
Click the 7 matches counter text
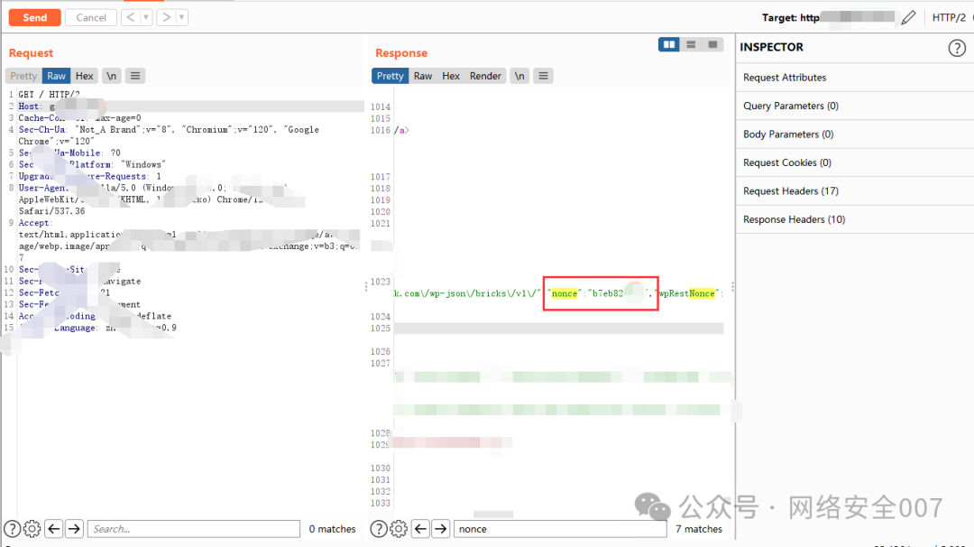(699, 529)
